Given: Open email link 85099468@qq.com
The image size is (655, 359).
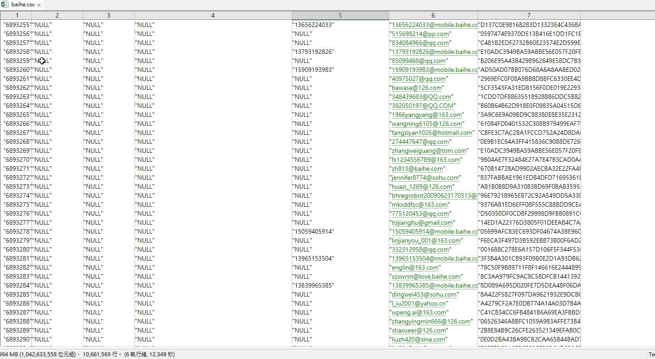Looking at the screenshot, I should [x=419, y=61].
